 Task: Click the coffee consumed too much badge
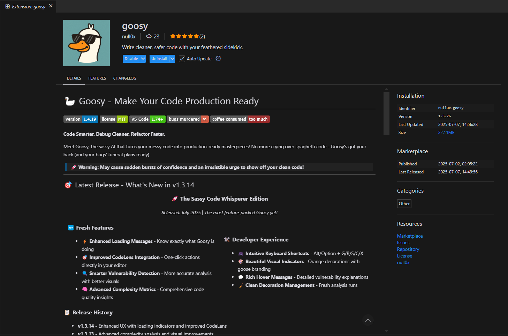tap(240, 119)
